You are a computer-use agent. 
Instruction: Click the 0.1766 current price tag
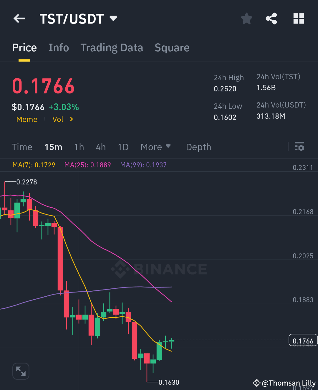tap(303, 340)
